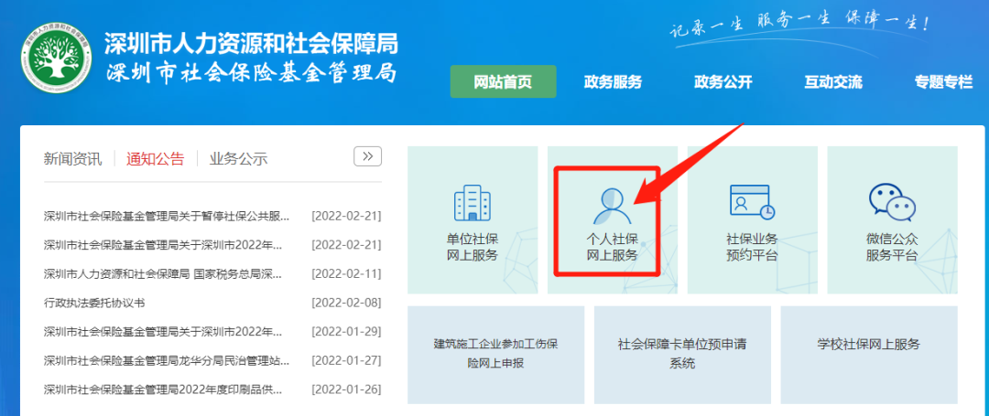
Task: Open the 行政执法委托协议书 notice
Action: pyautogui.click(x=94, y=303)
